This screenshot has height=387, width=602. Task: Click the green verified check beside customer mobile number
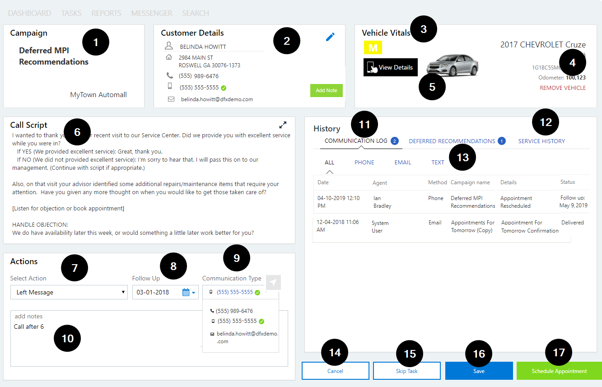pos(224,88)
